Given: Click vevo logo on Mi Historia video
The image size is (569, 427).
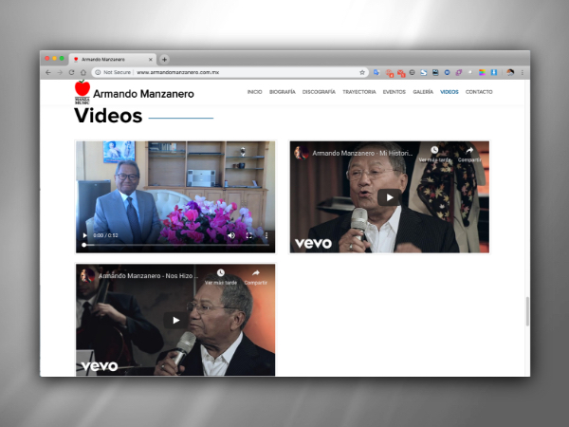Looking at the screenshot, I should coord(313,243).
